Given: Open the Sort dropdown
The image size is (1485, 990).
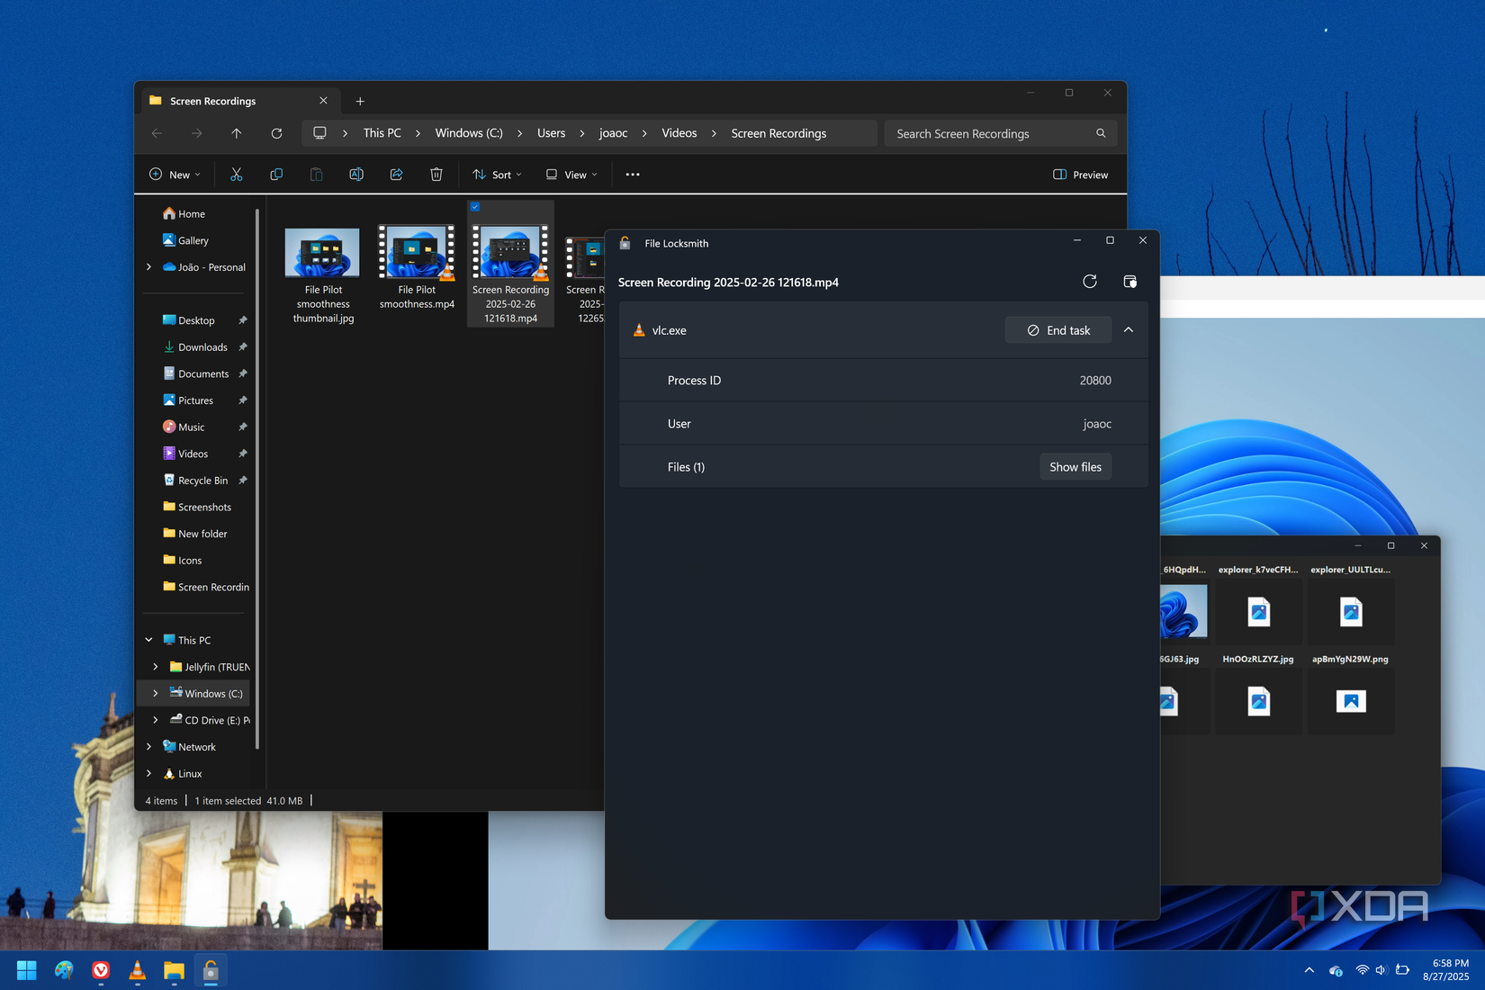Looking at the screenshot, I should click(x=497, y=174).
